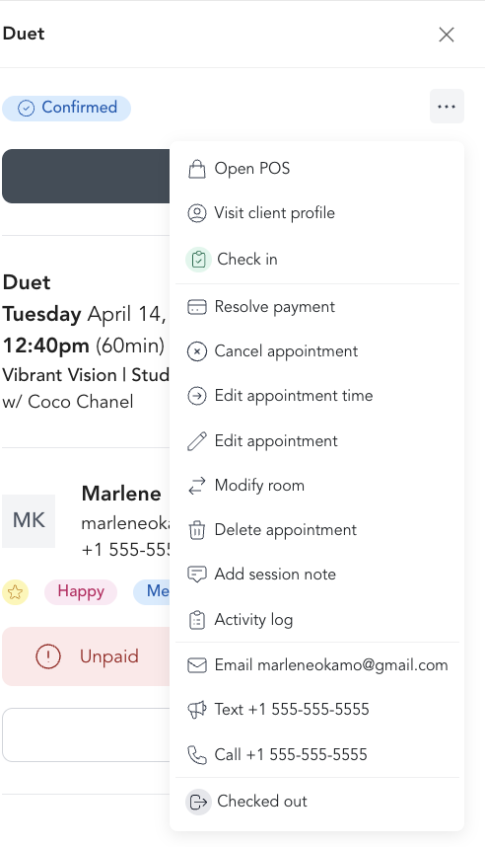Viewport: 485px width, 847px height.
Task: Click Text +1 555-555-5555 option
Action: 317,709
